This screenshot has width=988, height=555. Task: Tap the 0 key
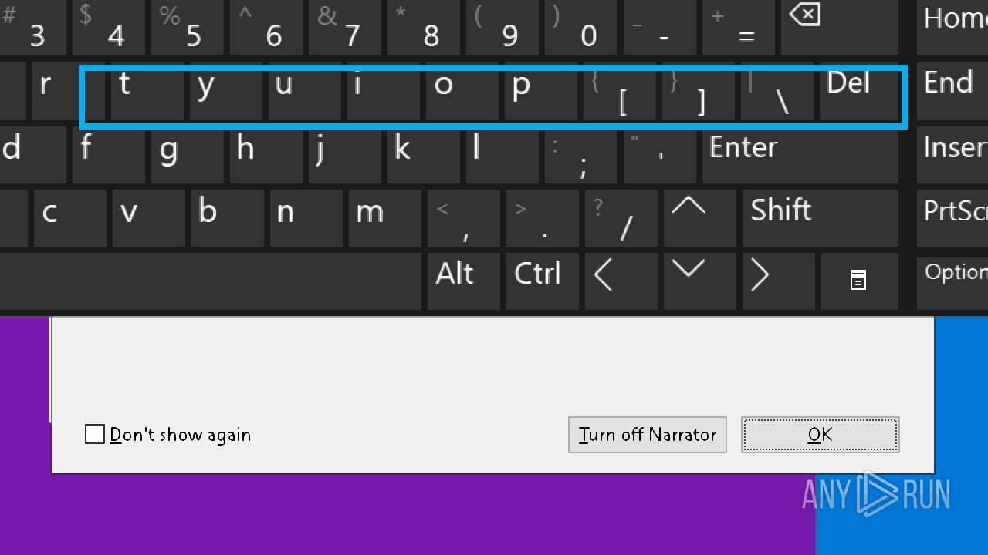click(x=580, y=28)
